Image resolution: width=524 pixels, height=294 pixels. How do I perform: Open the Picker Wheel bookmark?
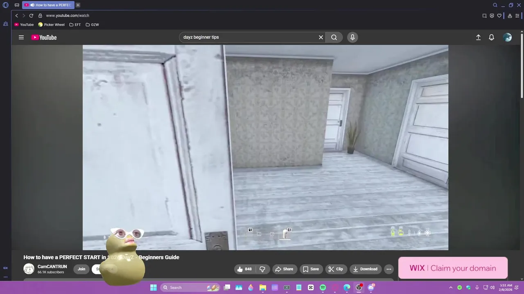(51, 24)
